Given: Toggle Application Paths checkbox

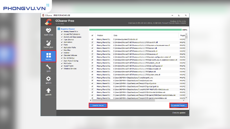Looking at the screenshot, I should 62,47.
